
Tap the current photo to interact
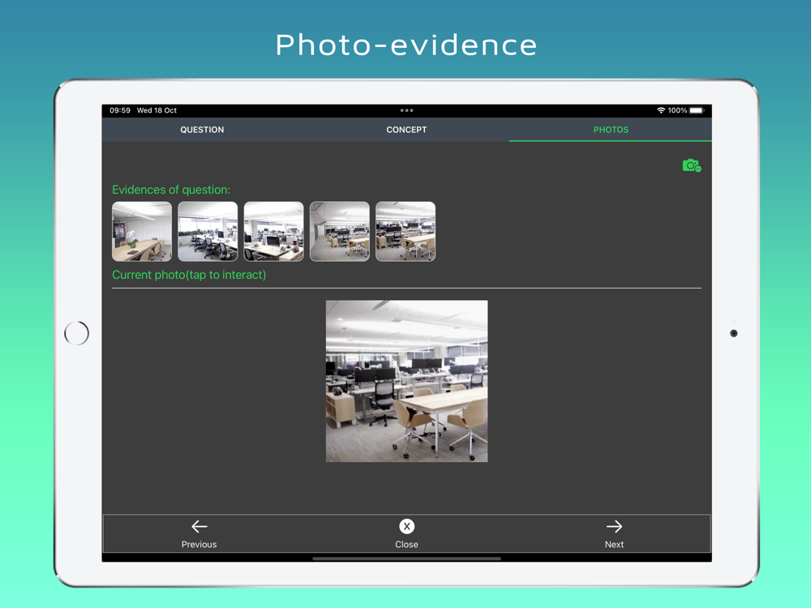point(406,381)
